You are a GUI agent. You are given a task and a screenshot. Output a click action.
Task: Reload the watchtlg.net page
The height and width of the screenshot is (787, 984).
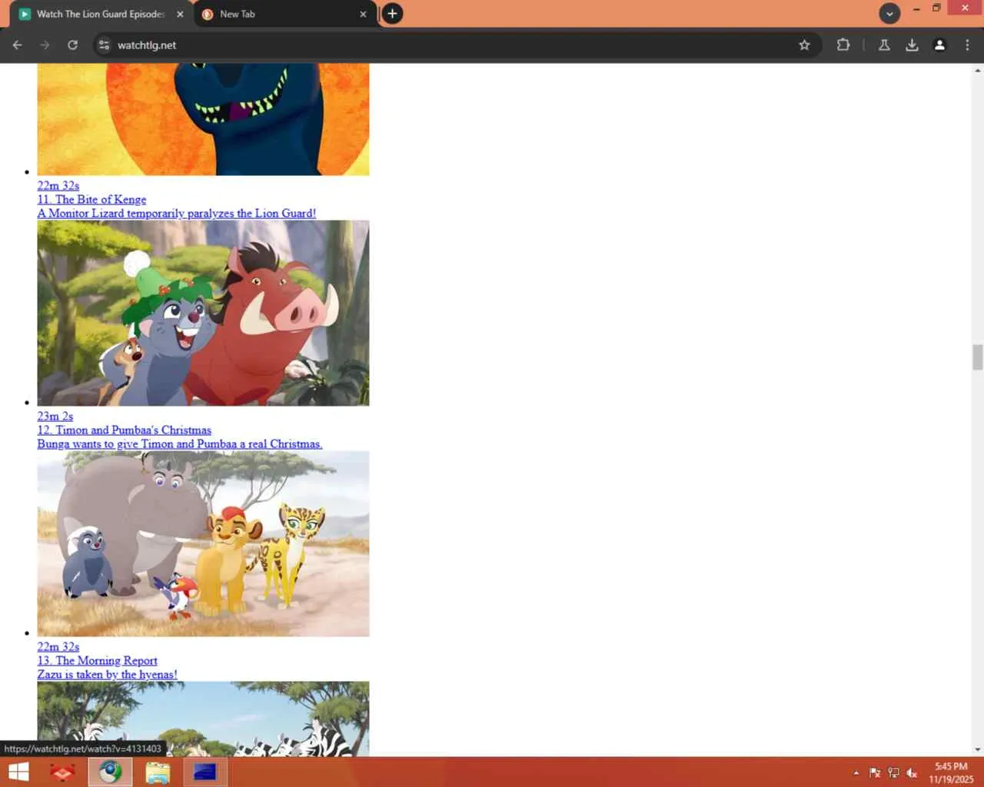click(x=72, y=45)
